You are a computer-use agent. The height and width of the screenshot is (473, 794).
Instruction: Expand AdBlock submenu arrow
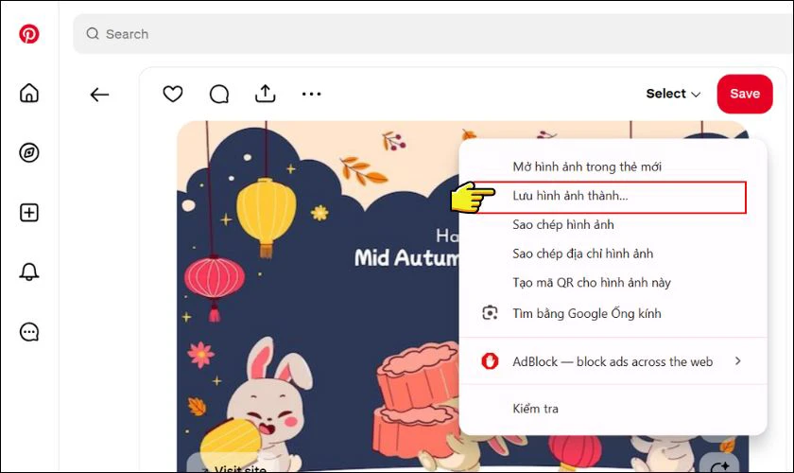pyautogui.click(x=738, y=361)
